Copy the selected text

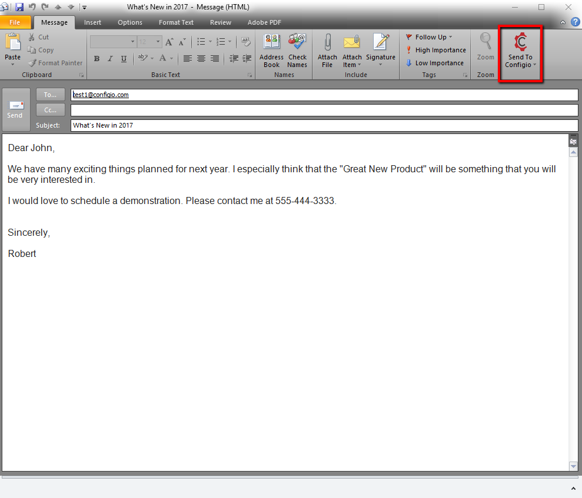pyautogui.click(x=41, y=50)
